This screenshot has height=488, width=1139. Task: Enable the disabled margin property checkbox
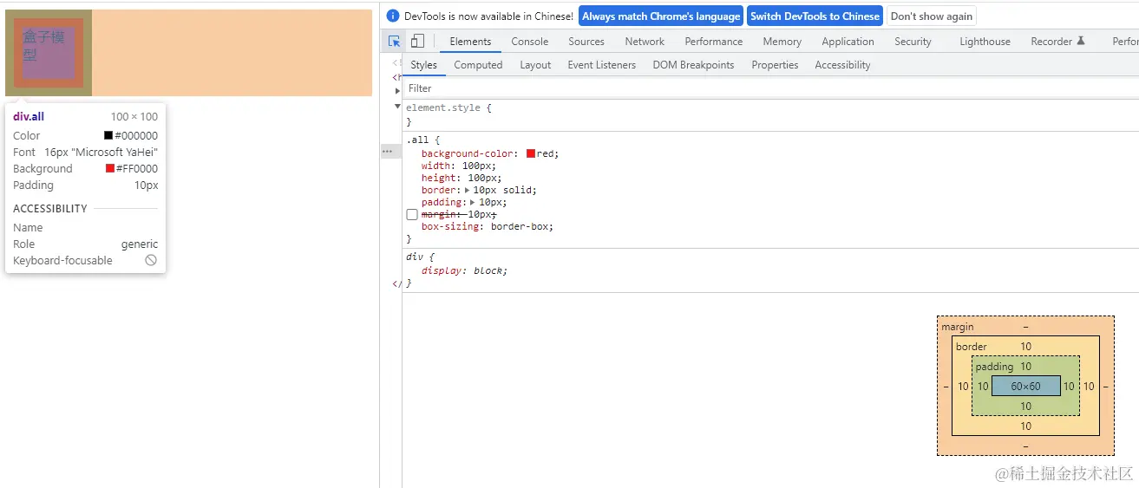tap(412, 214)
